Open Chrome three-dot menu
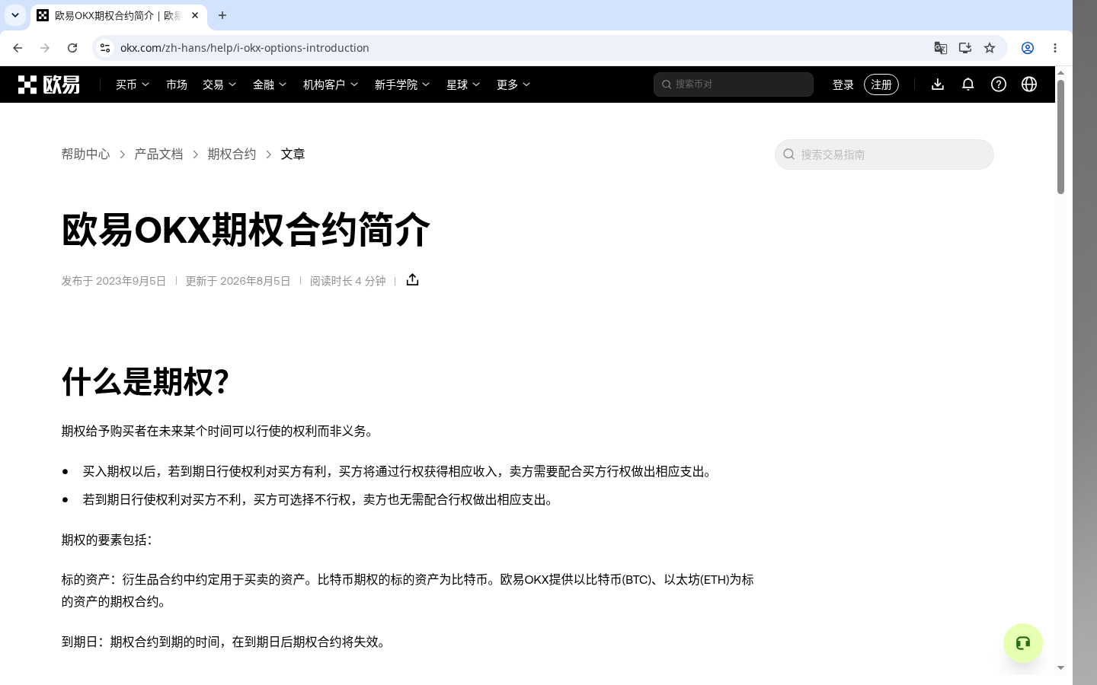This screenshot has width=1097, height=685. (x=1055, y=48)
